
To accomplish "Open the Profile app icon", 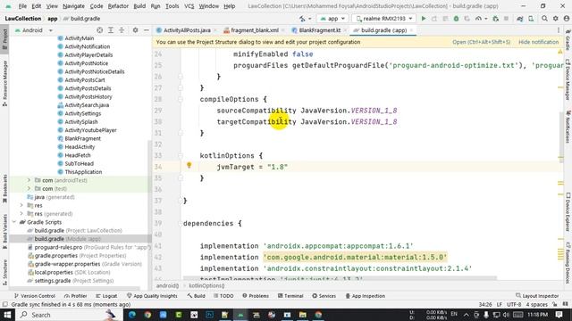I will click(478, 19).
